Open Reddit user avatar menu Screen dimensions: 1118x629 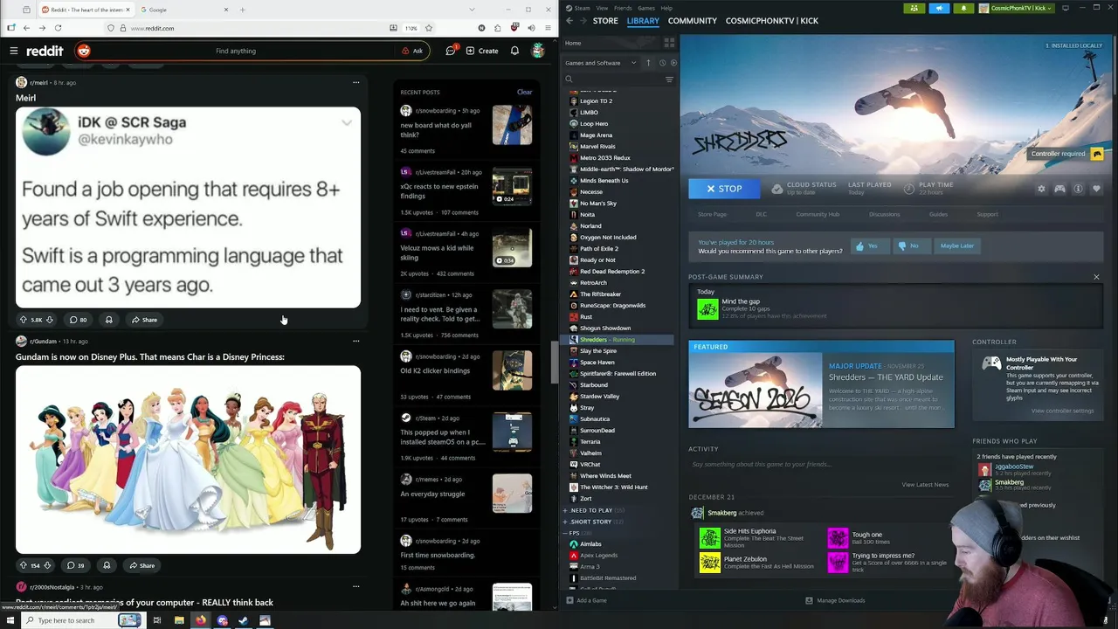[x=538, y=51]
